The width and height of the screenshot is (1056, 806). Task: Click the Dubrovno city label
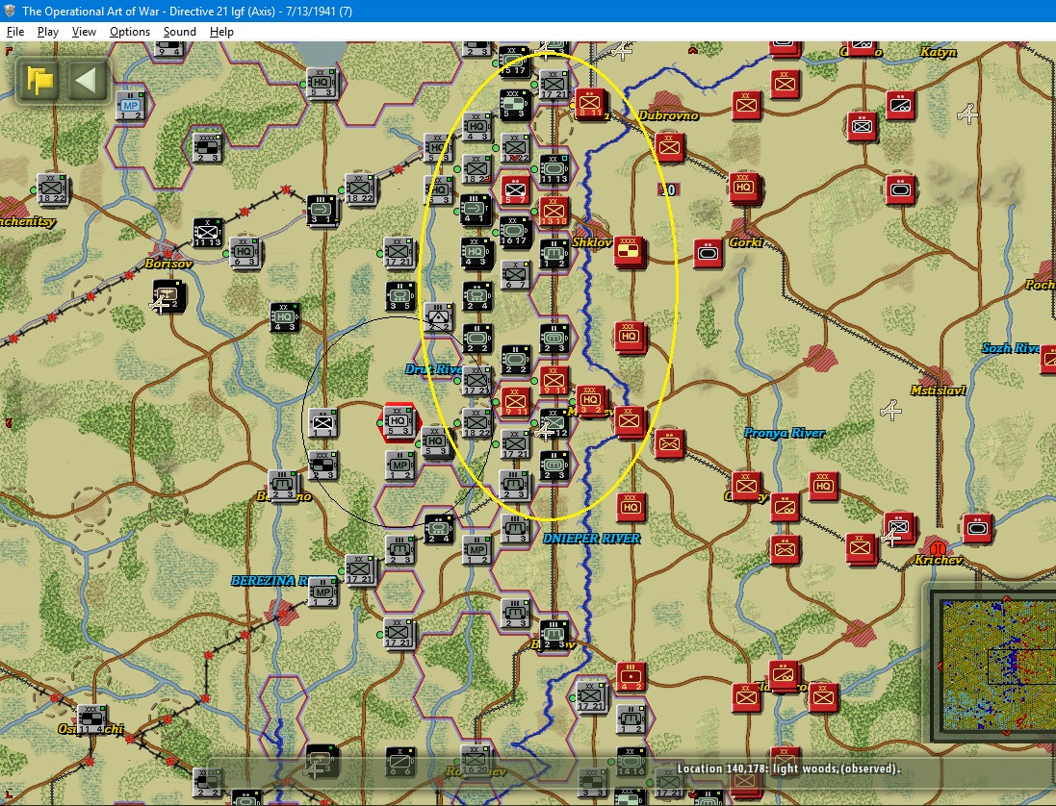(668, 115)
